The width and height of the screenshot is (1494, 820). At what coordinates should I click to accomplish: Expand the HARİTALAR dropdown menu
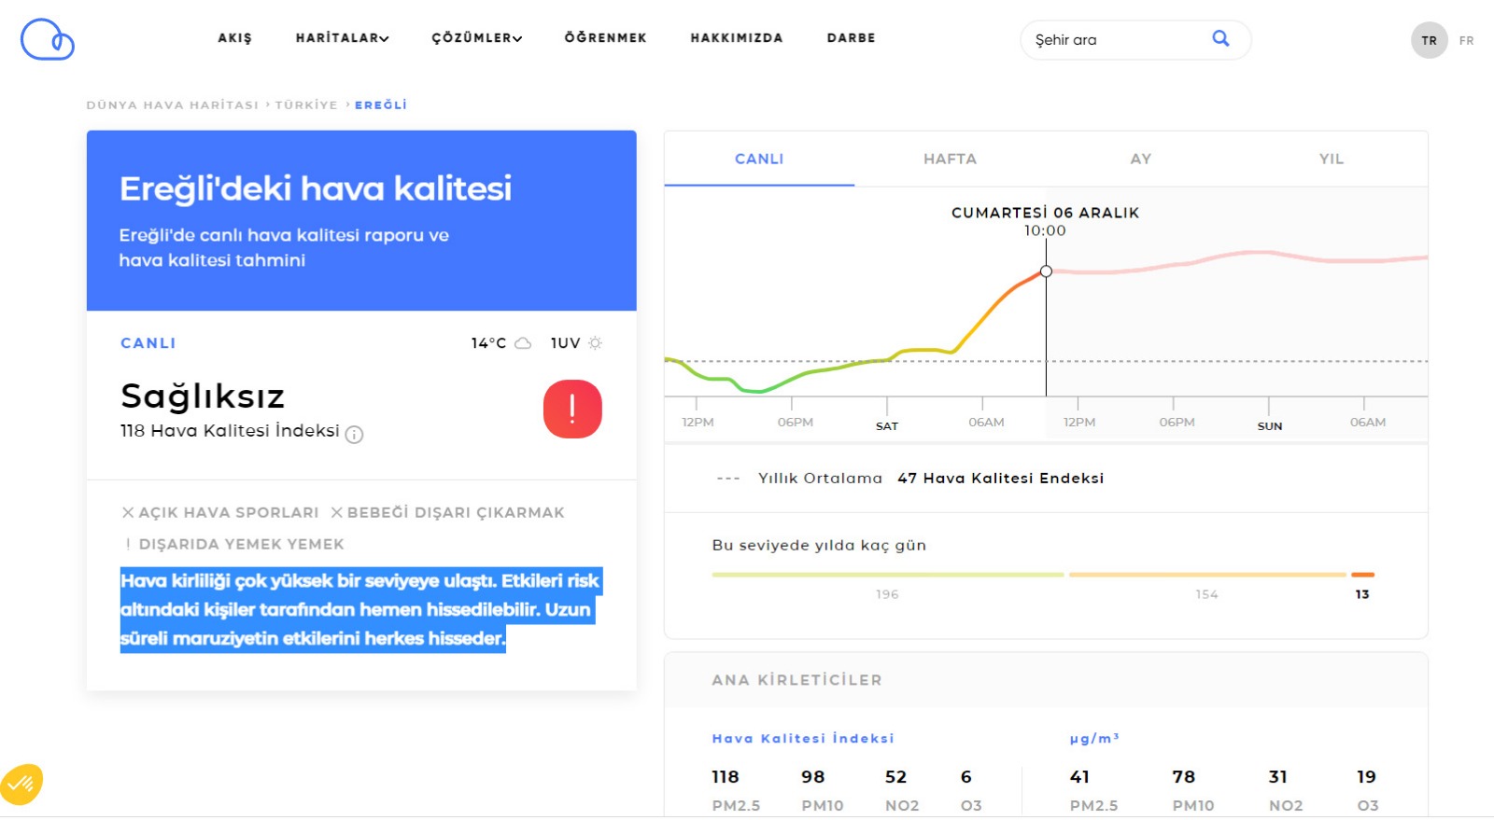[x=342, y=38]
